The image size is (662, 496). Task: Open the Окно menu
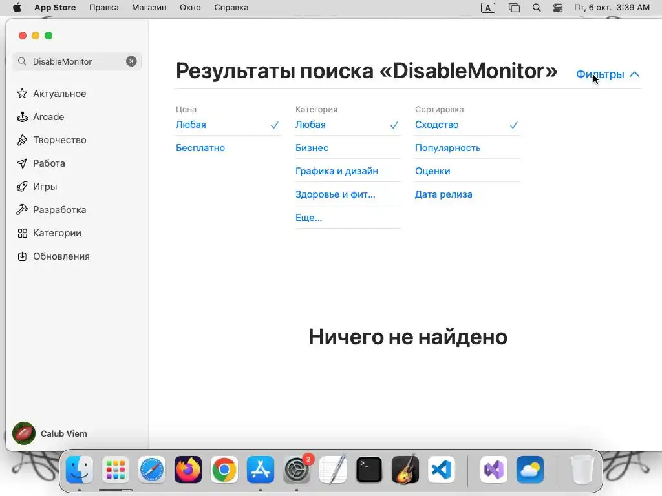(190, 8)
